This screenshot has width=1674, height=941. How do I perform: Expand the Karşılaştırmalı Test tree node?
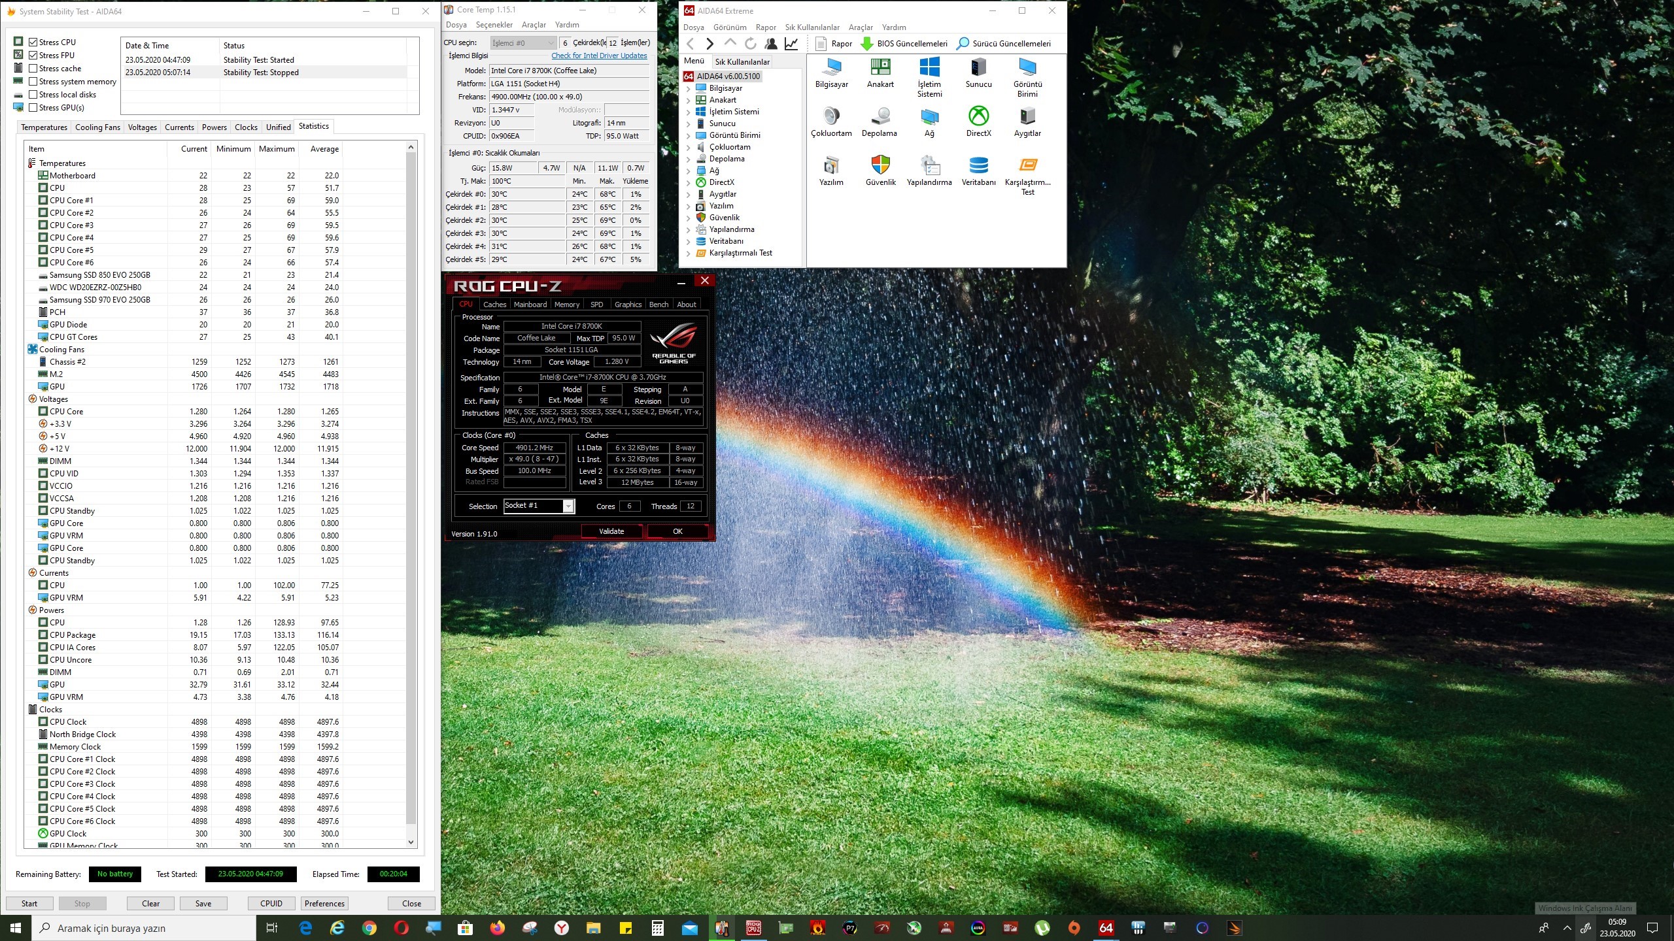[x=688, y=253]
